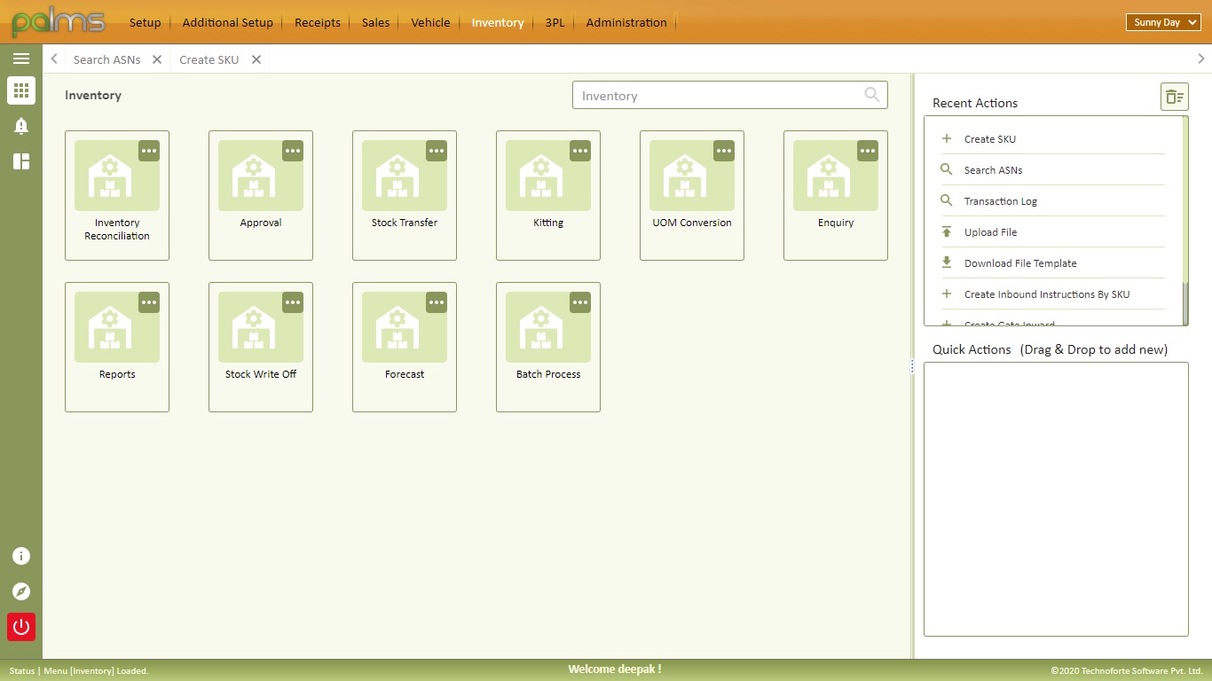Viewport: 1212px width, 681px height.
Task: Click the red power logout icon
Action: click(x=21, y=627)
